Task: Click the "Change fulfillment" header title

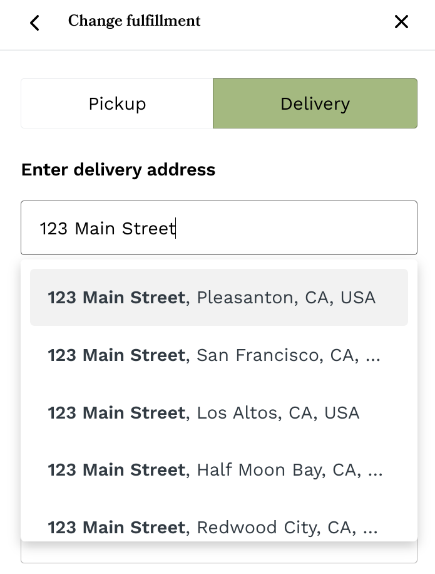Action: pyautogui.click(x=135, y=21)
